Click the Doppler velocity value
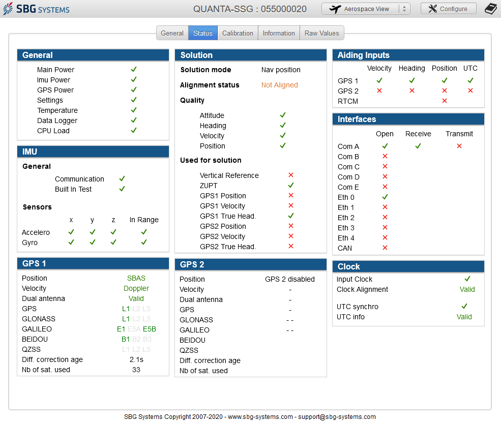The image size is (501, 423). [x=136, y=288]
